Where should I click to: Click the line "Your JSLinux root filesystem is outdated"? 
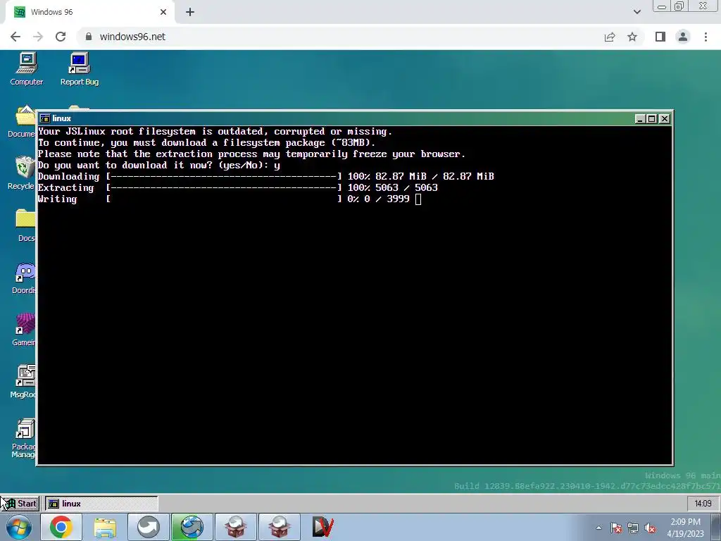(x=215, y=132)
